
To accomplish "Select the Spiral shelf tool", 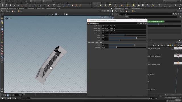I will coord(76,6).
